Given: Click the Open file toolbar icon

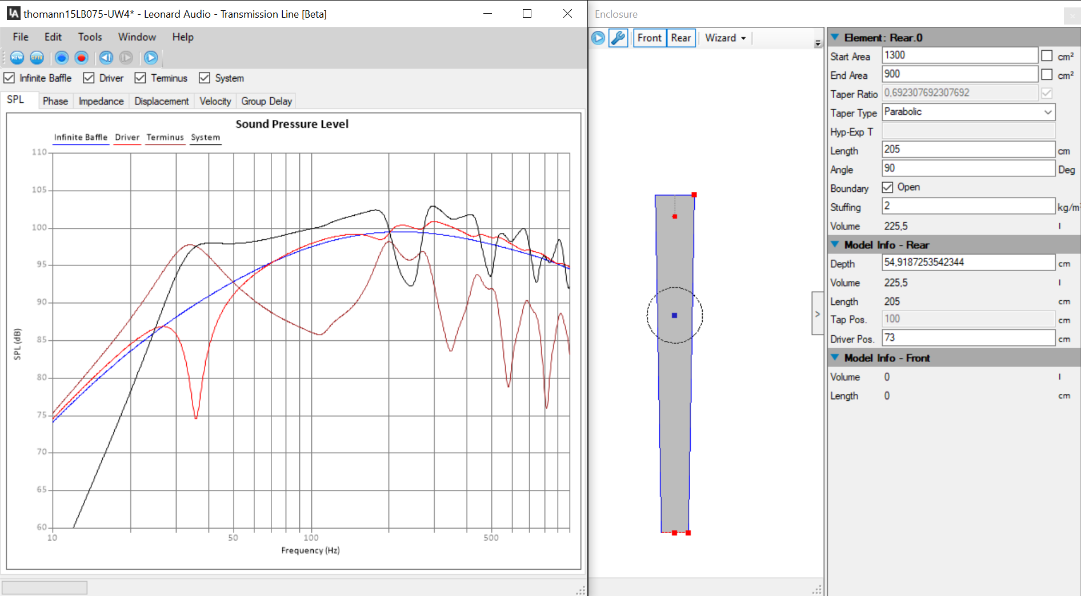Looking at the screenshot, I should [x=37, y=58].
